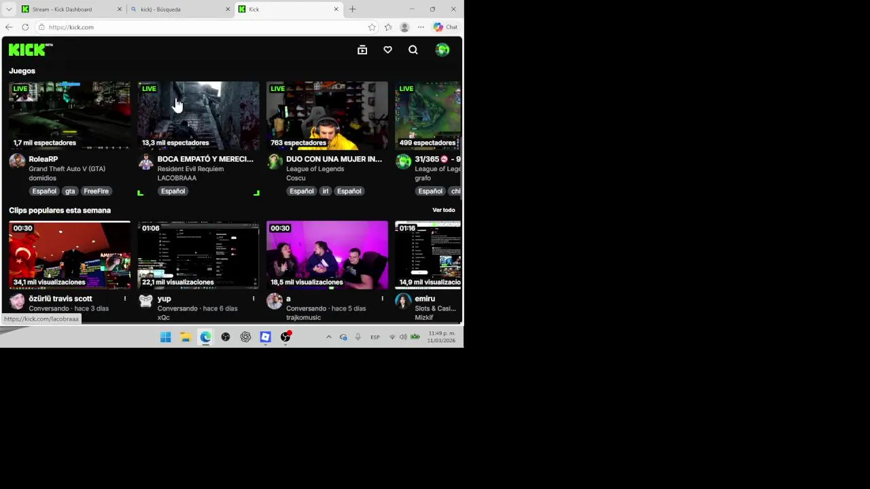Open the browser profile icon
Image resolution: width=870 pixels, height=489 pixels.
pyautogui.click(x=404, y=27)
